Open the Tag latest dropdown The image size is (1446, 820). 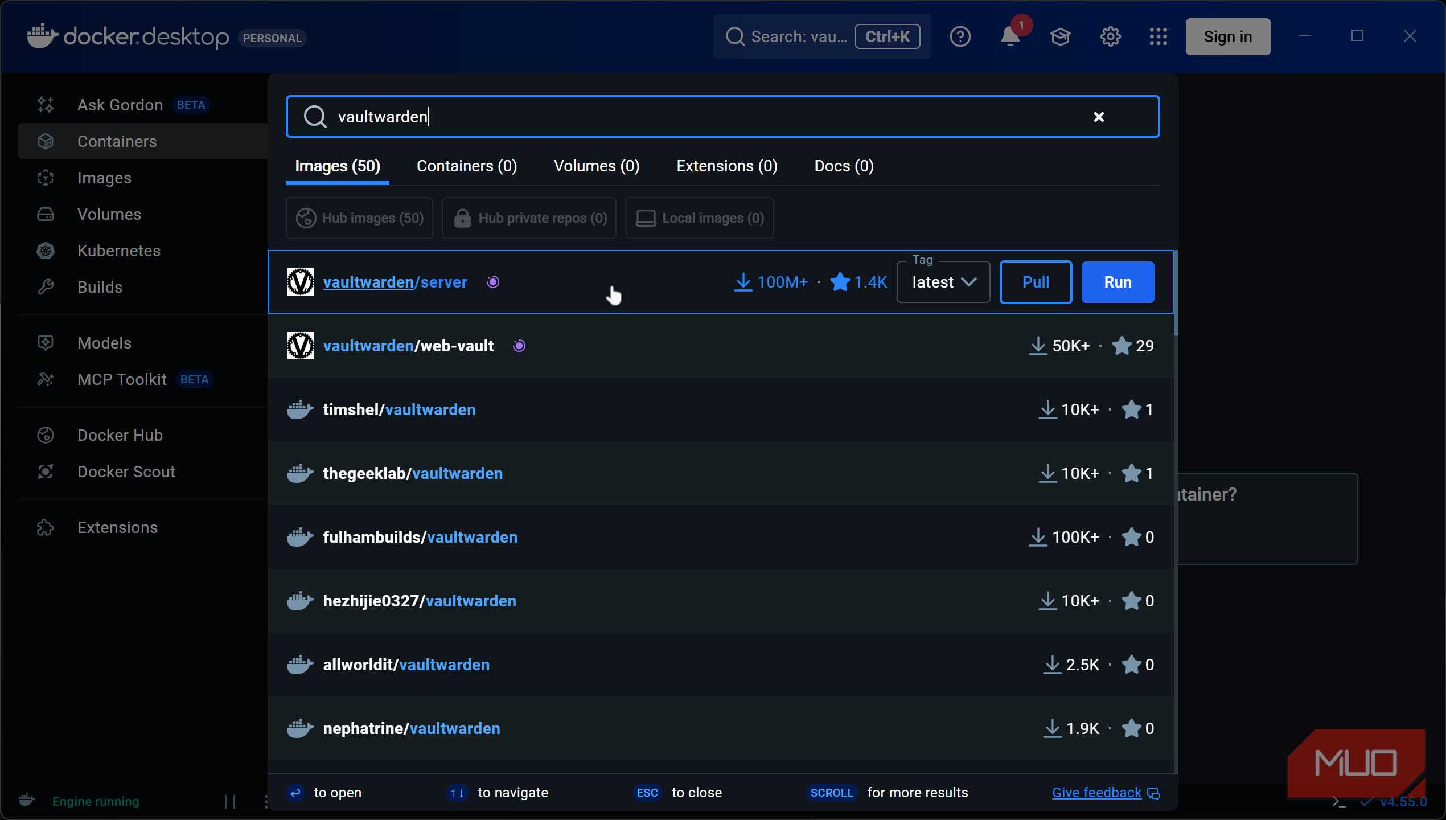coord(943,282)
